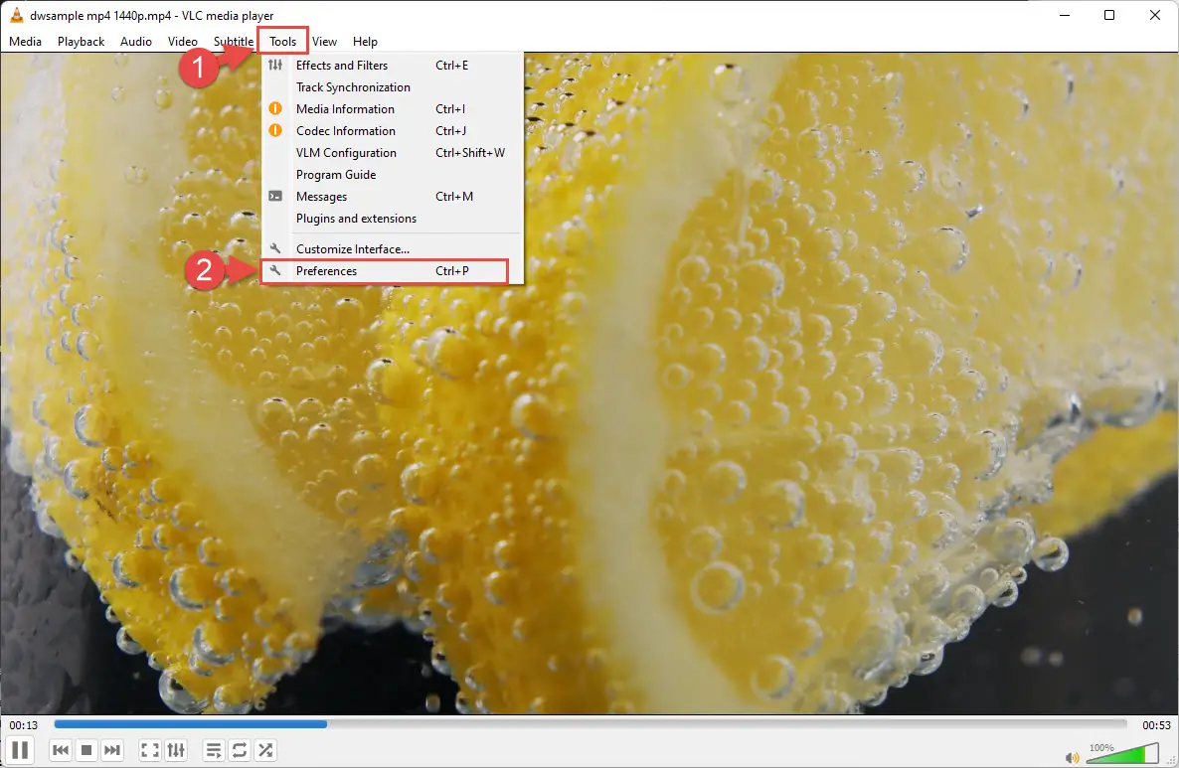Open the View menu
Viewport: 1179px width, 768px height.
(325, 42)
